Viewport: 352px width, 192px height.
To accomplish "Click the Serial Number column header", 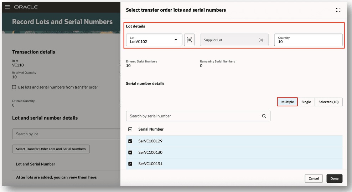I will [151, 129].
